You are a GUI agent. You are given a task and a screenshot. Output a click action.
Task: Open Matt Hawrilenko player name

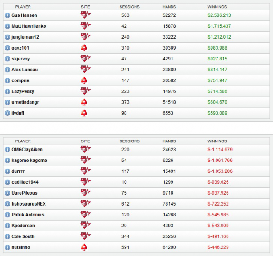(29, 26)
